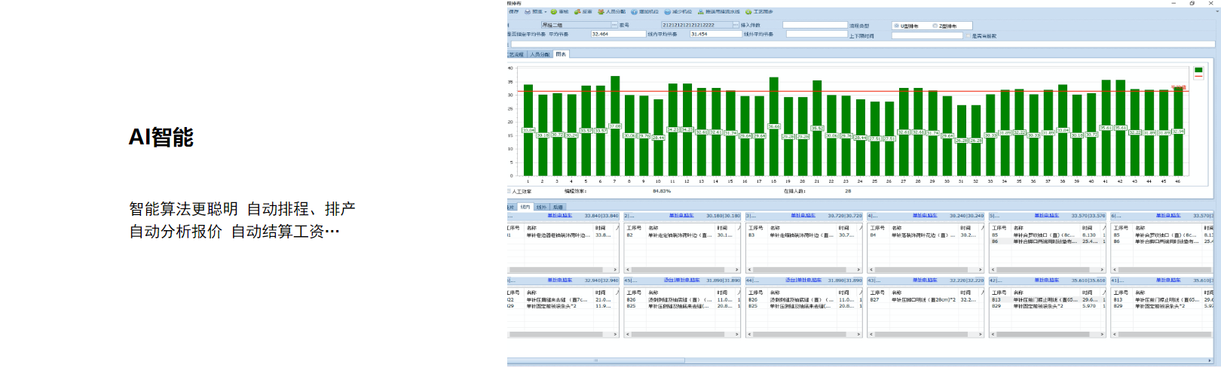
Task: Tick the 是否当前款 checkbox
Action: tap(968, 35)
